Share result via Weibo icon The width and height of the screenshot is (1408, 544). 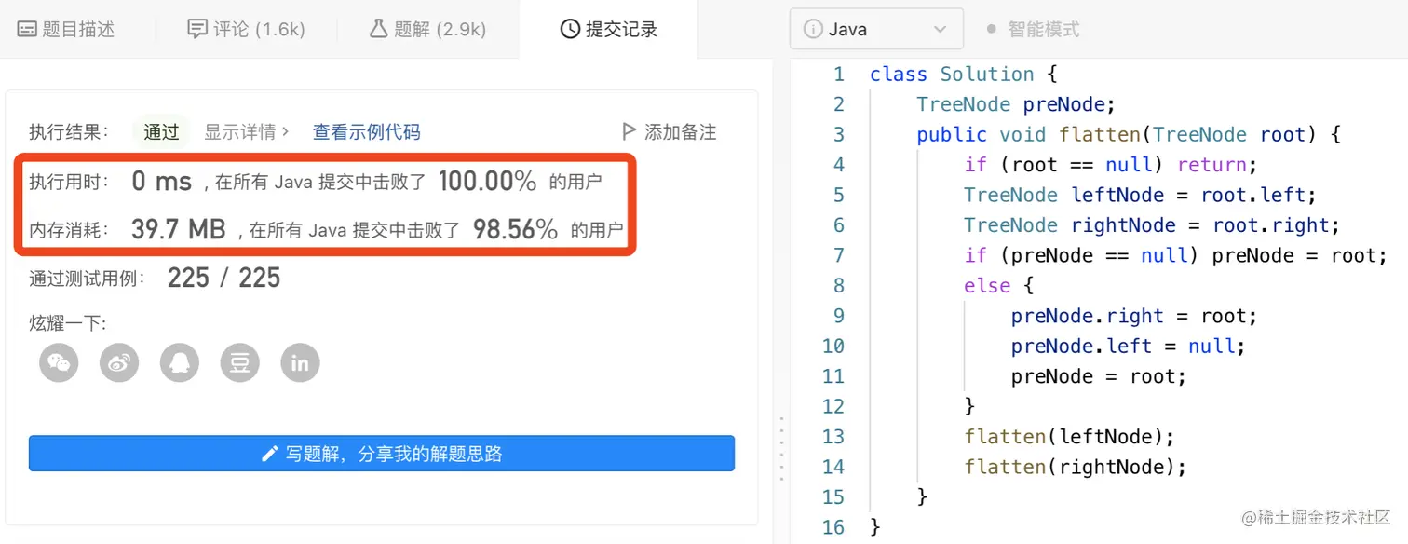(119, 363)
